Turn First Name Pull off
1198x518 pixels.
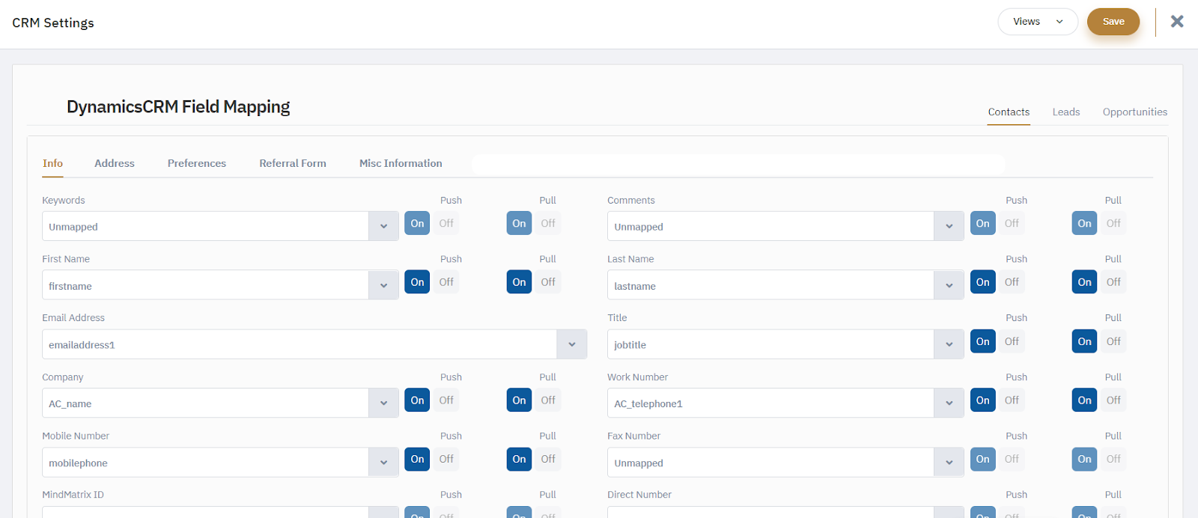[548, 282]
